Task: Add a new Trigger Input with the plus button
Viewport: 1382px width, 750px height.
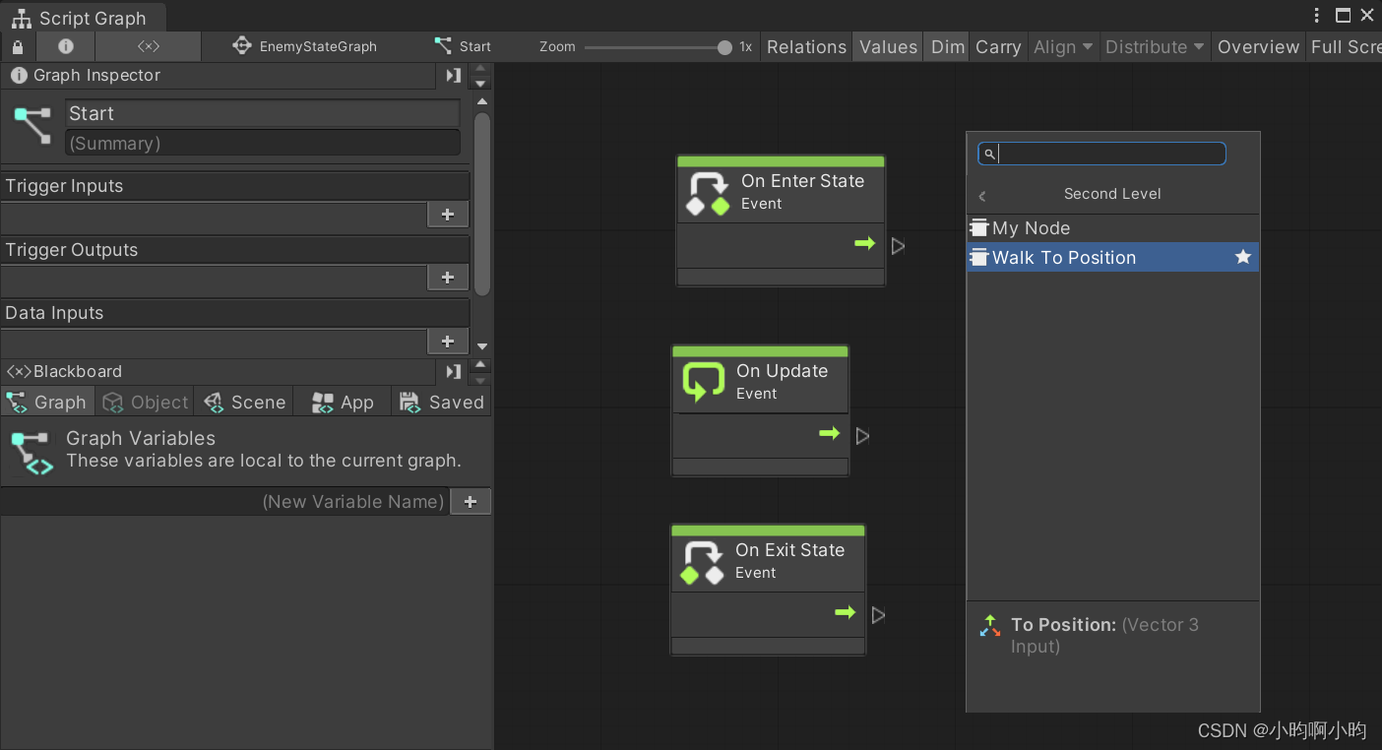Action: coord(448,214)
